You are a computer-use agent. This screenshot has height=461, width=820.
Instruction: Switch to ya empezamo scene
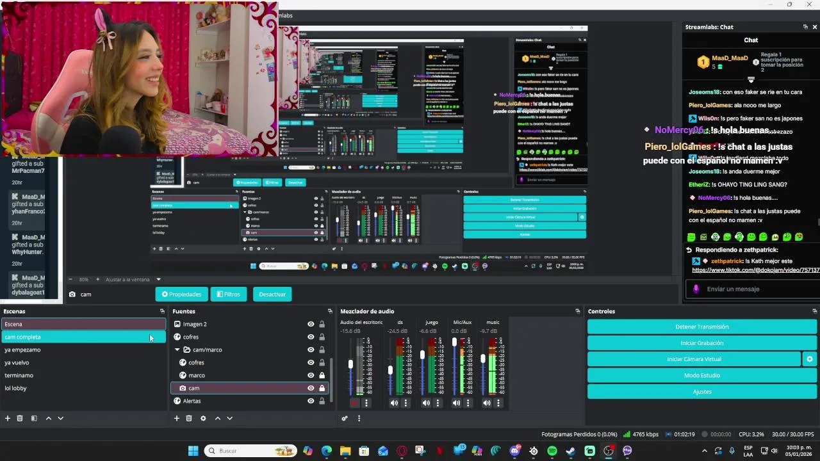coord(83,350)
